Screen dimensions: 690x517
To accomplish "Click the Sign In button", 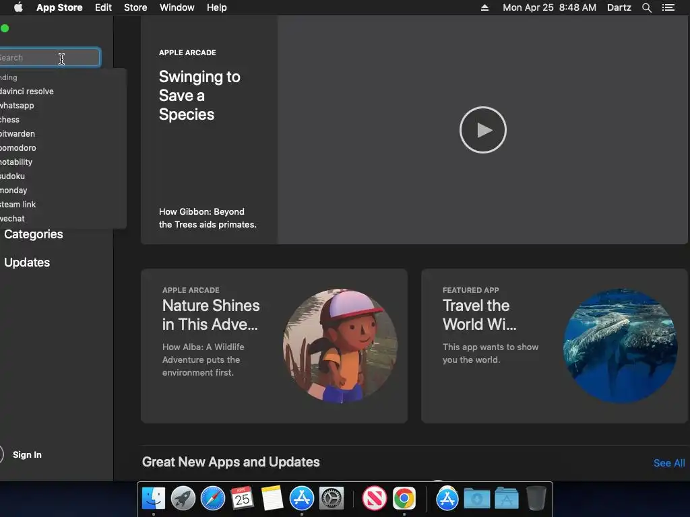I will [27, 454].
